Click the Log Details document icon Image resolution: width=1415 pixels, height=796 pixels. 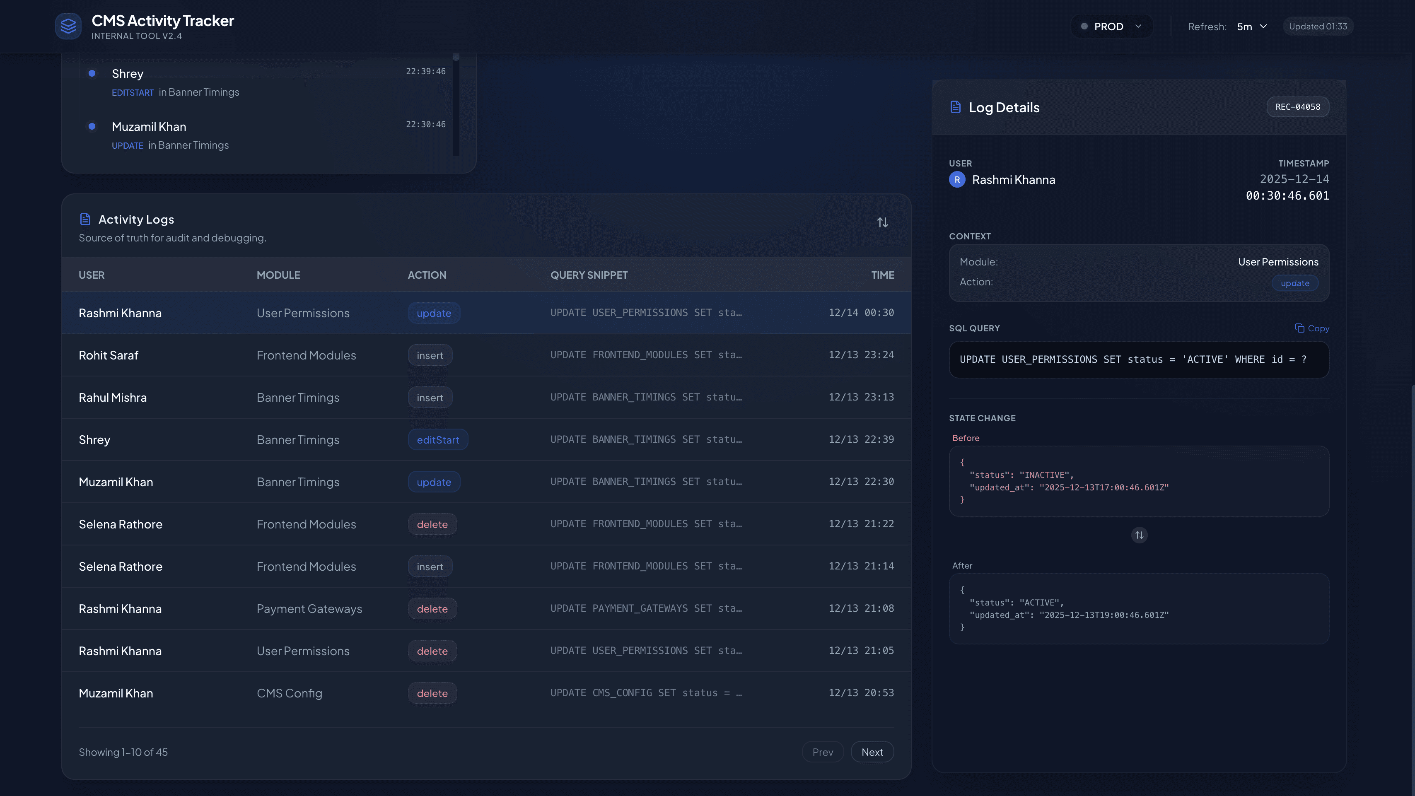point(955,107)
